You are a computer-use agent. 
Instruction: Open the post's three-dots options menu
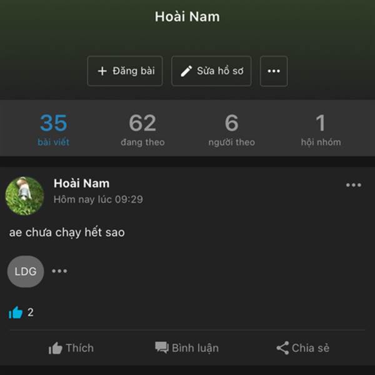pyautogui.click(x=354, y=185)
